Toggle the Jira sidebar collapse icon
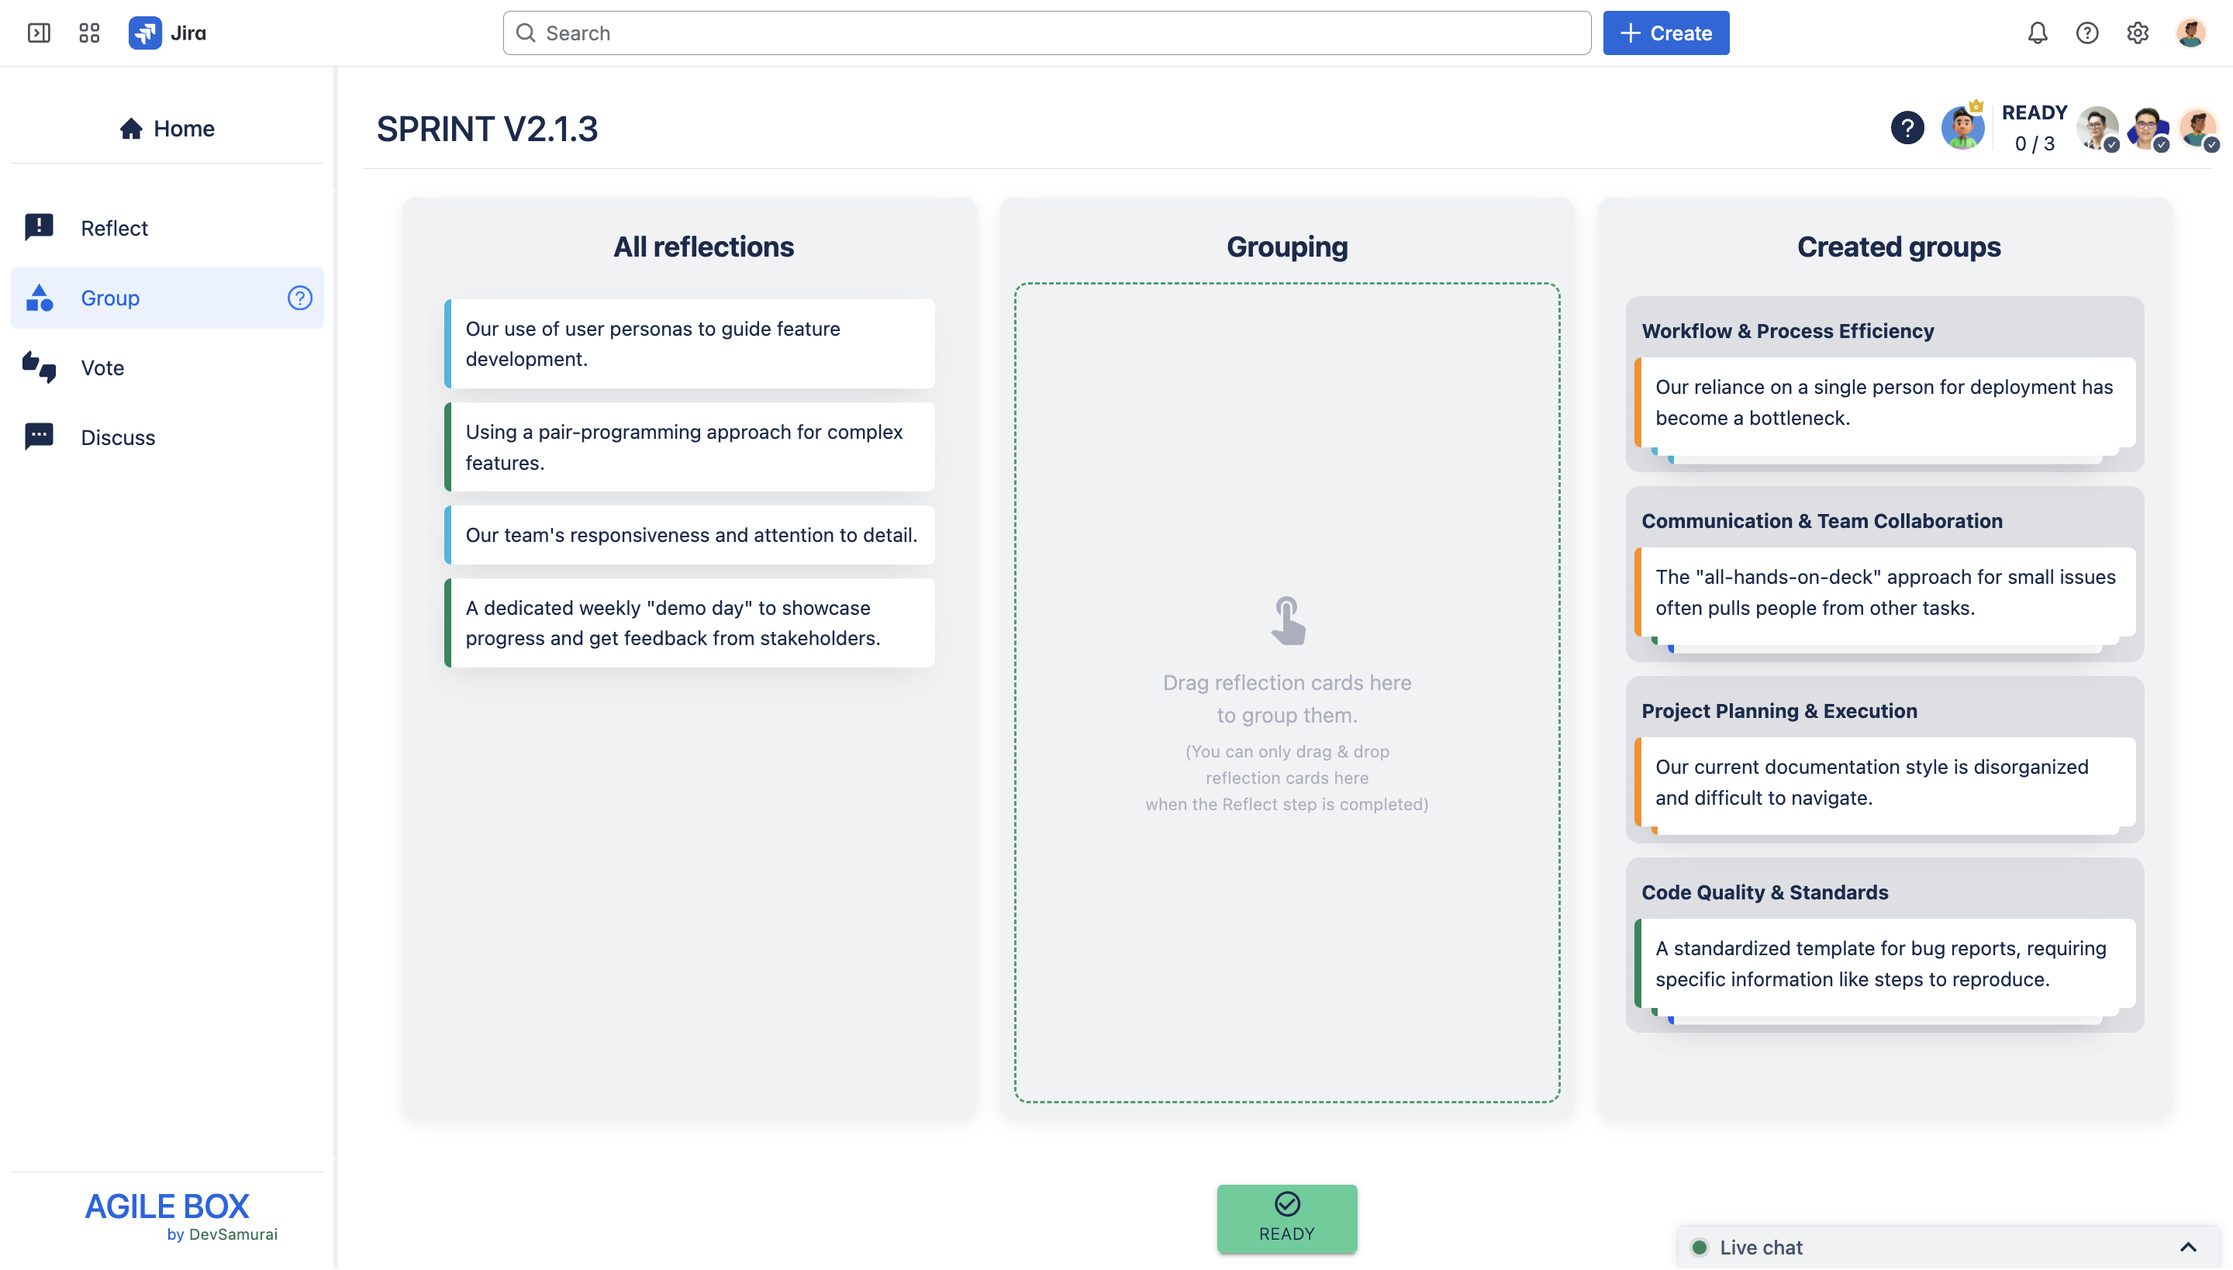This screenshot has height=1270, width=2233. pos(39,33)
